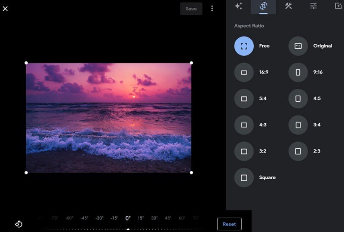Screen dimensions: 344x232
Task: Open the Filters tab icon
Action: pyautogui.click(x=338, y=6)
